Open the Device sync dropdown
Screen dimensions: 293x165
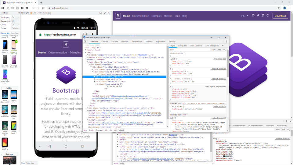coord(15,21)
